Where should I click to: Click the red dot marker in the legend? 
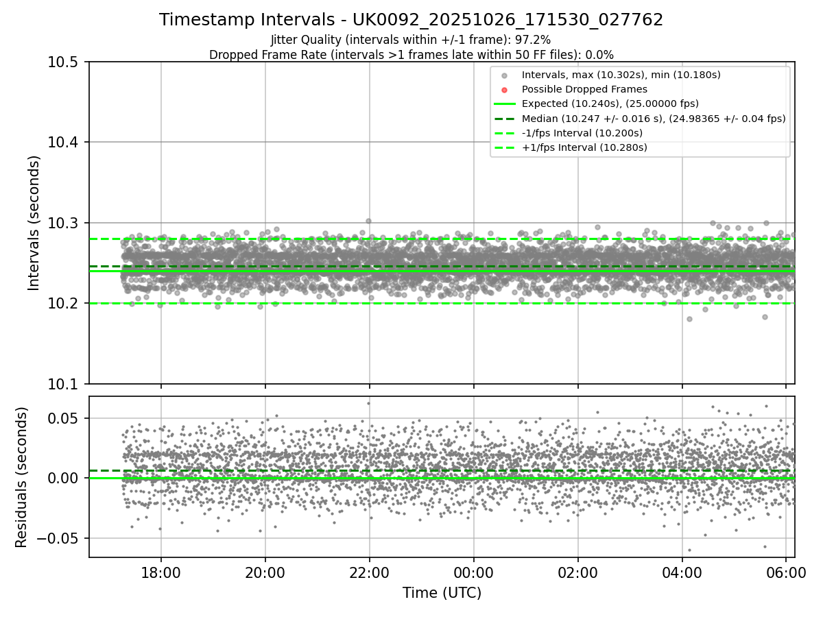pyautogui.click(x=504, y=90)
